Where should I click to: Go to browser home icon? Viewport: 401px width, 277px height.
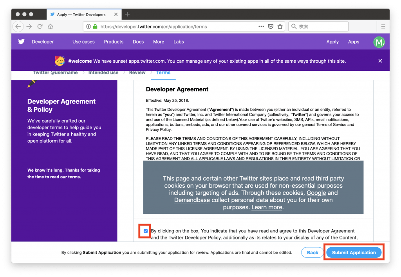click(x=51, y=27)
